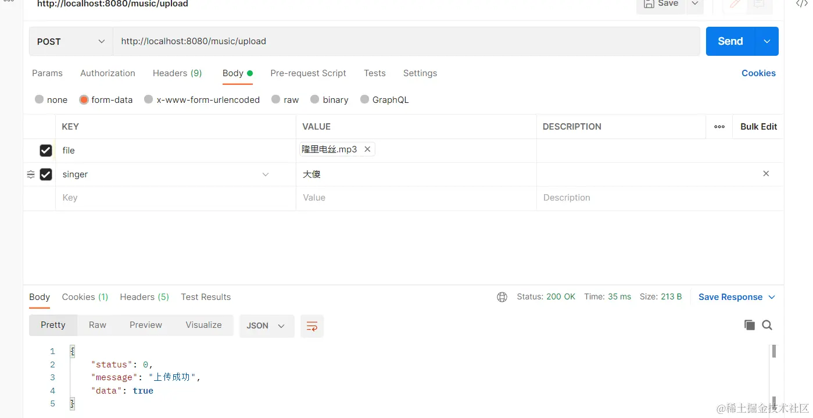Remove the 隆里电丝.mp3 file
Image resolution: width=813 pixels, height=418 pixels.
pos(367,149)
